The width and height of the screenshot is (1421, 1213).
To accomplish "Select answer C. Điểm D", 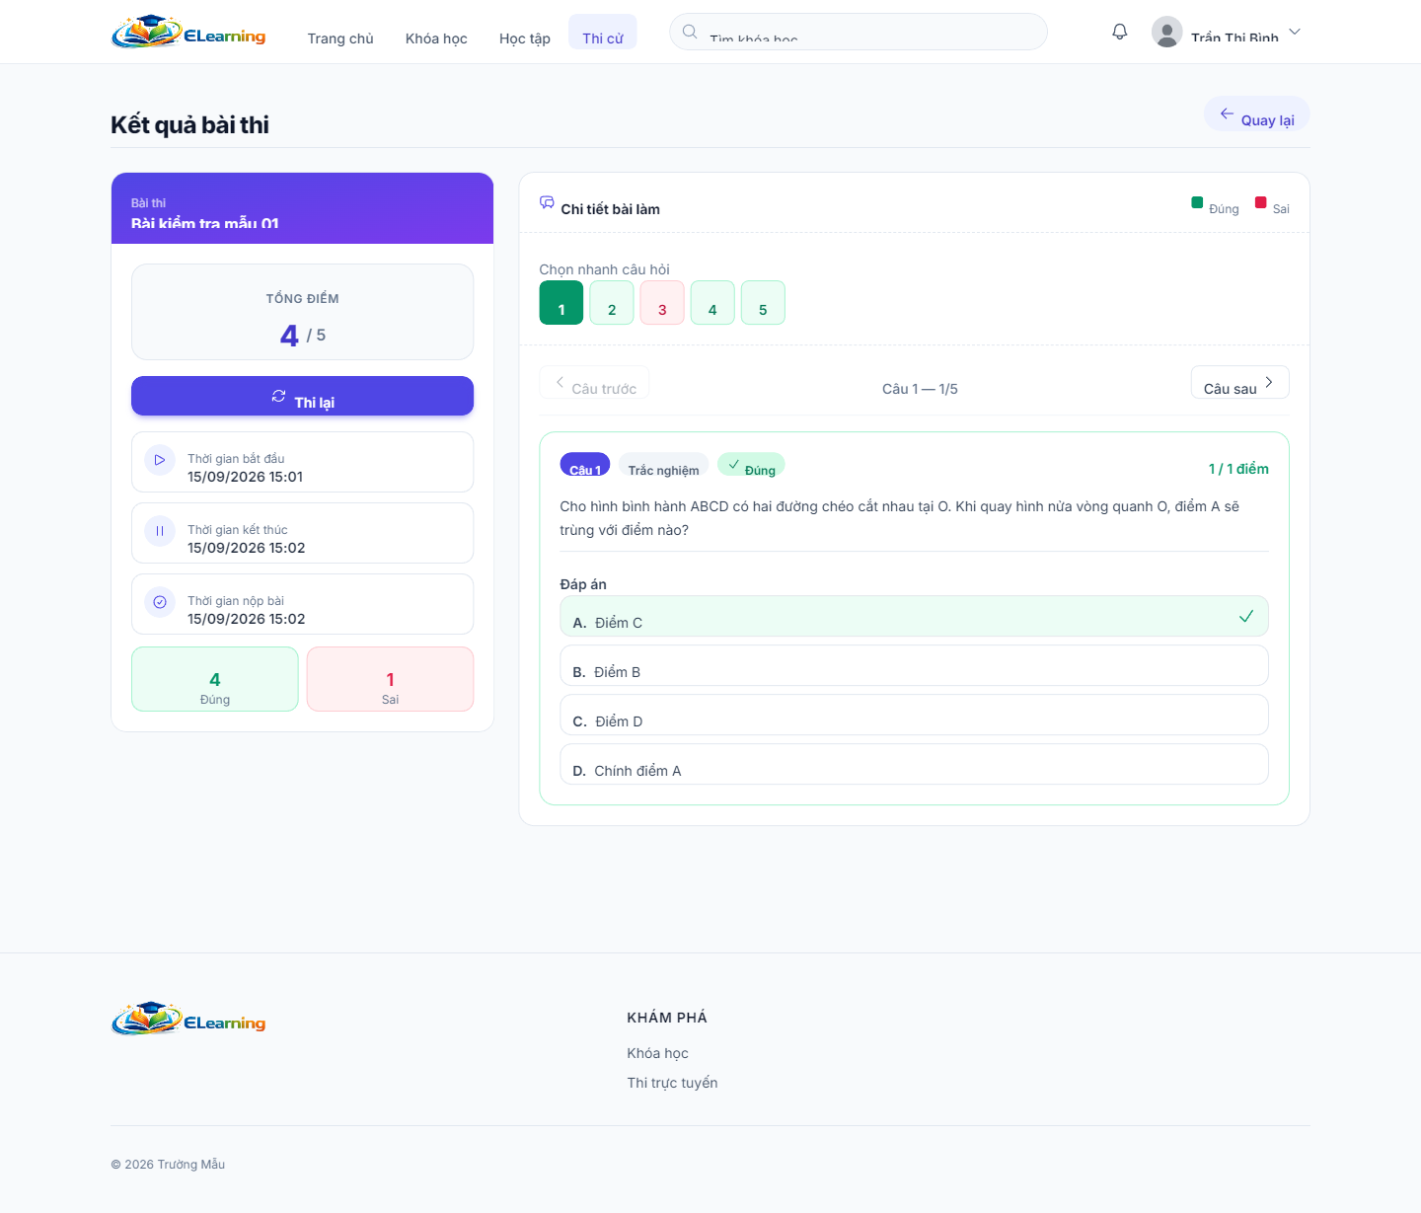I will pyautogui.click(x=914, y=715).
